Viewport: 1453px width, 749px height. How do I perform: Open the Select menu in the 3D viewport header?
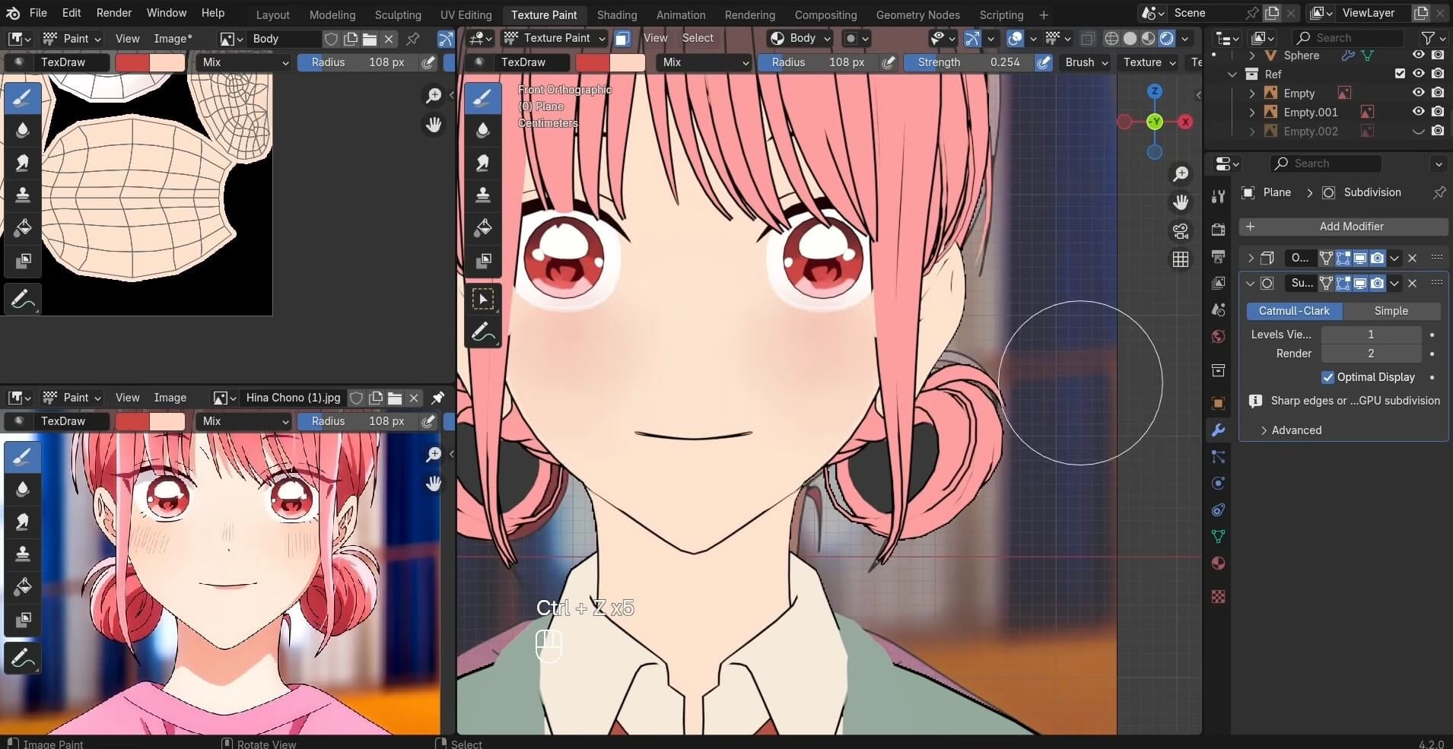pyautogui.click(x=698, y=38)
